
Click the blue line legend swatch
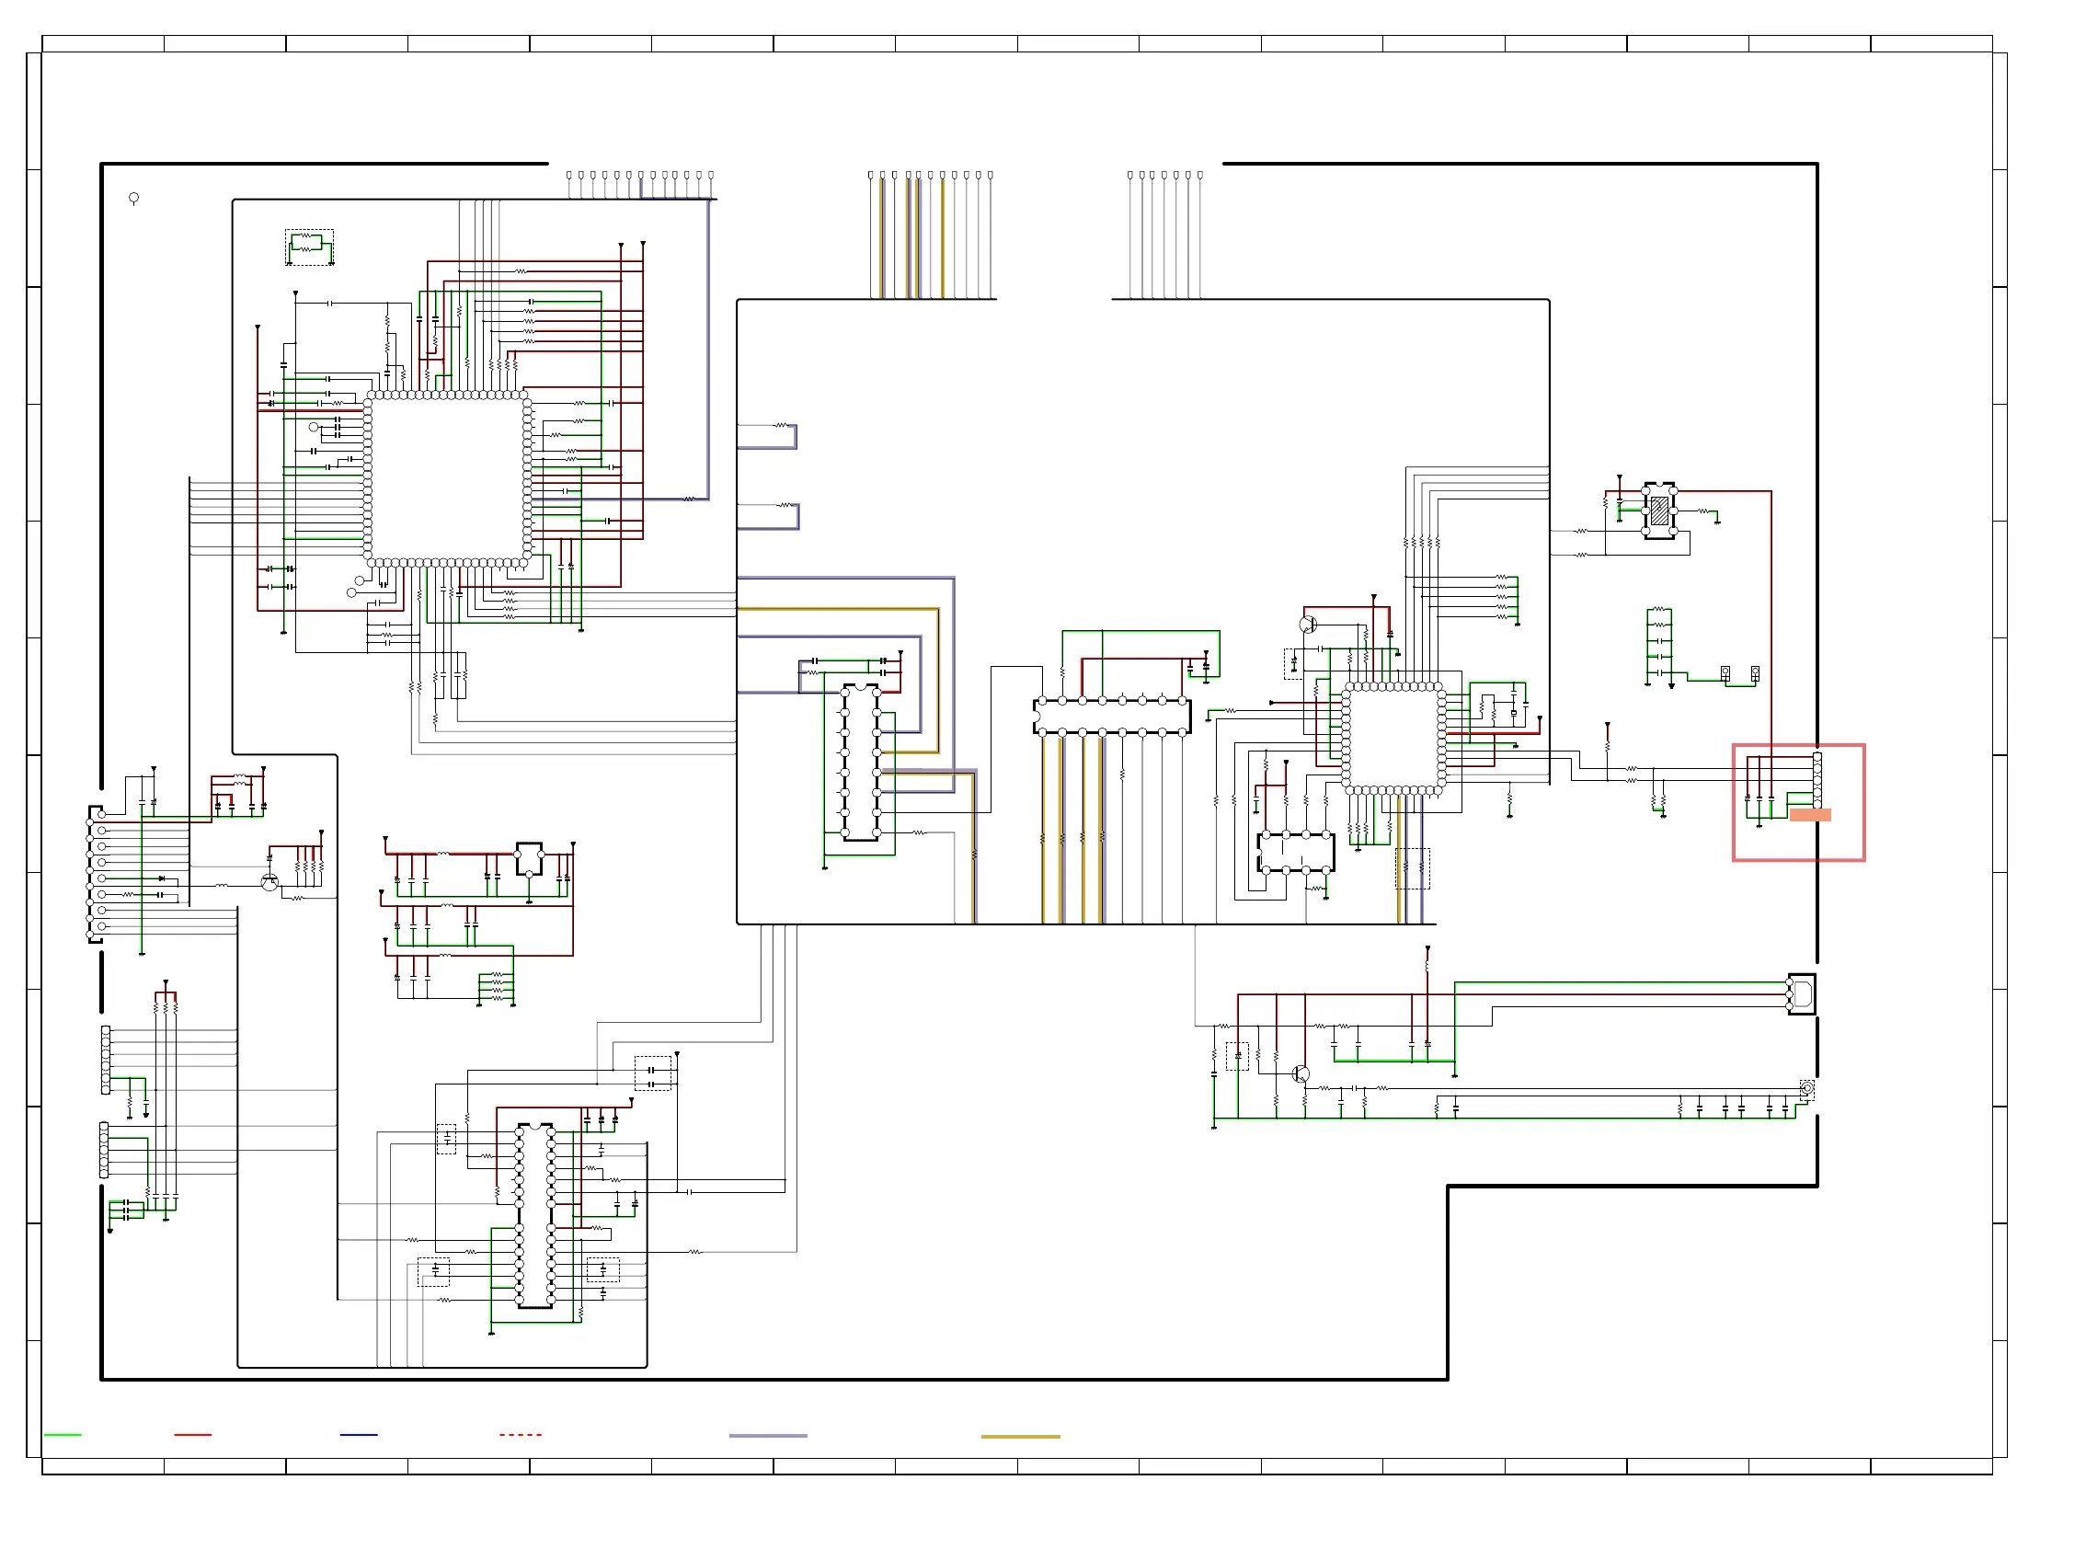coord(358,1435)
